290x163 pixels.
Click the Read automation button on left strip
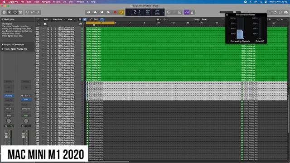[x=9, y=115]
